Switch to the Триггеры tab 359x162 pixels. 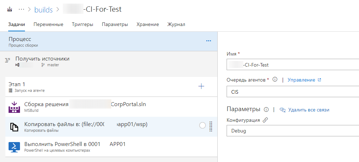[x=82, y=25]
